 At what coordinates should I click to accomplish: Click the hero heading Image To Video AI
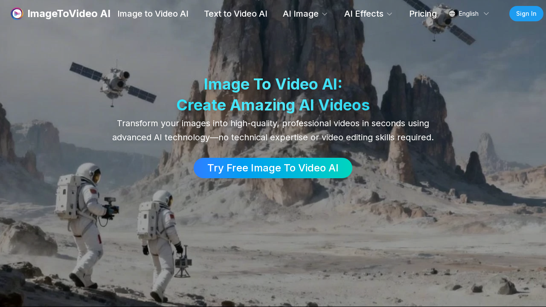(273, 84)
